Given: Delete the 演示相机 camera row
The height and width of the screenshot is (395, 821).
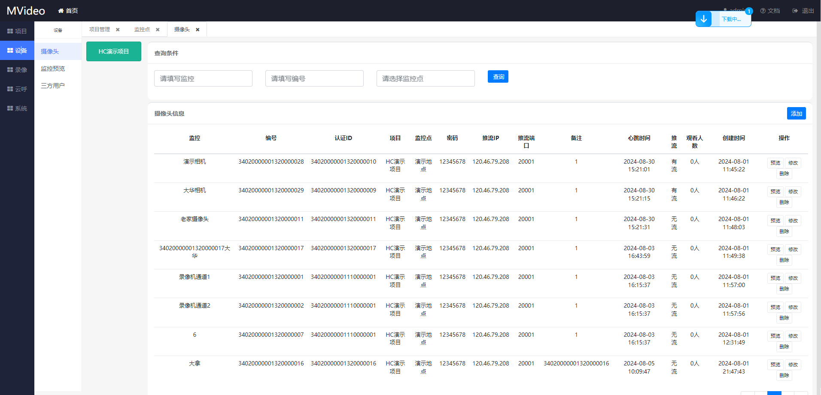Looking at the screenshot, I should coord(784,174).
